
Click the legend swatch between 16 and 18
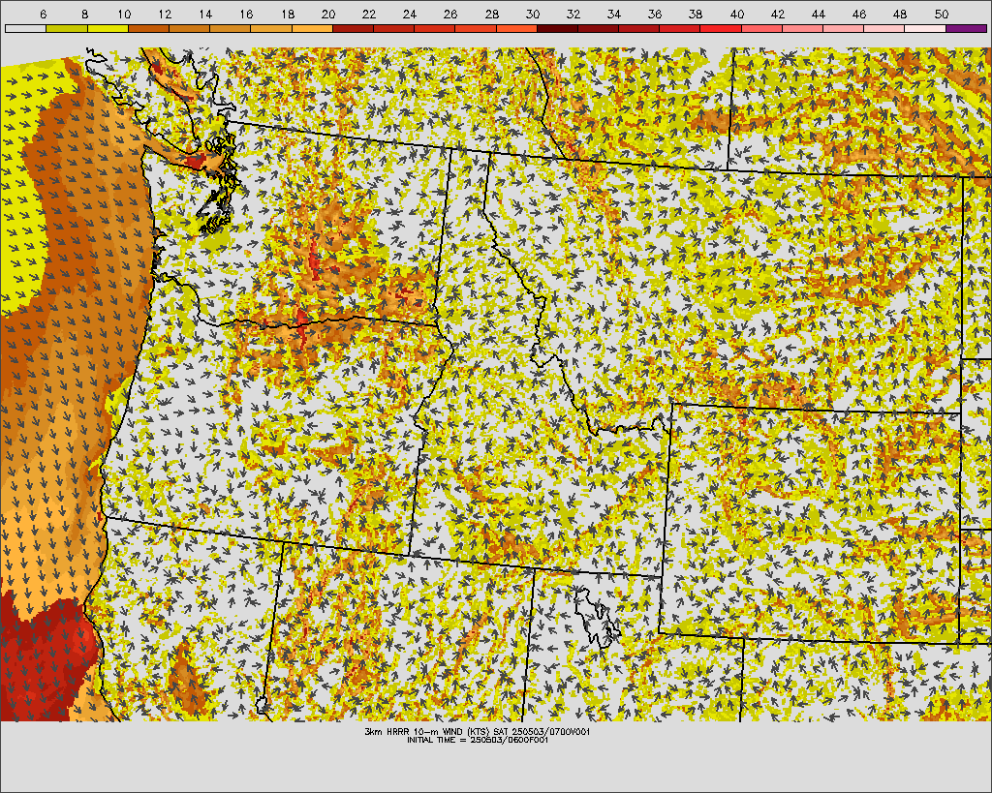click(x=271, y=28)
